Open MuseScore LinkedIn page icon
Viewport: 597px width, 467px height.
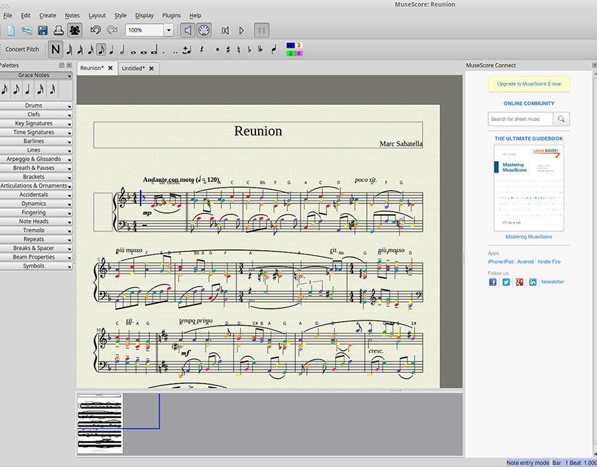click(x=533, y=282)
